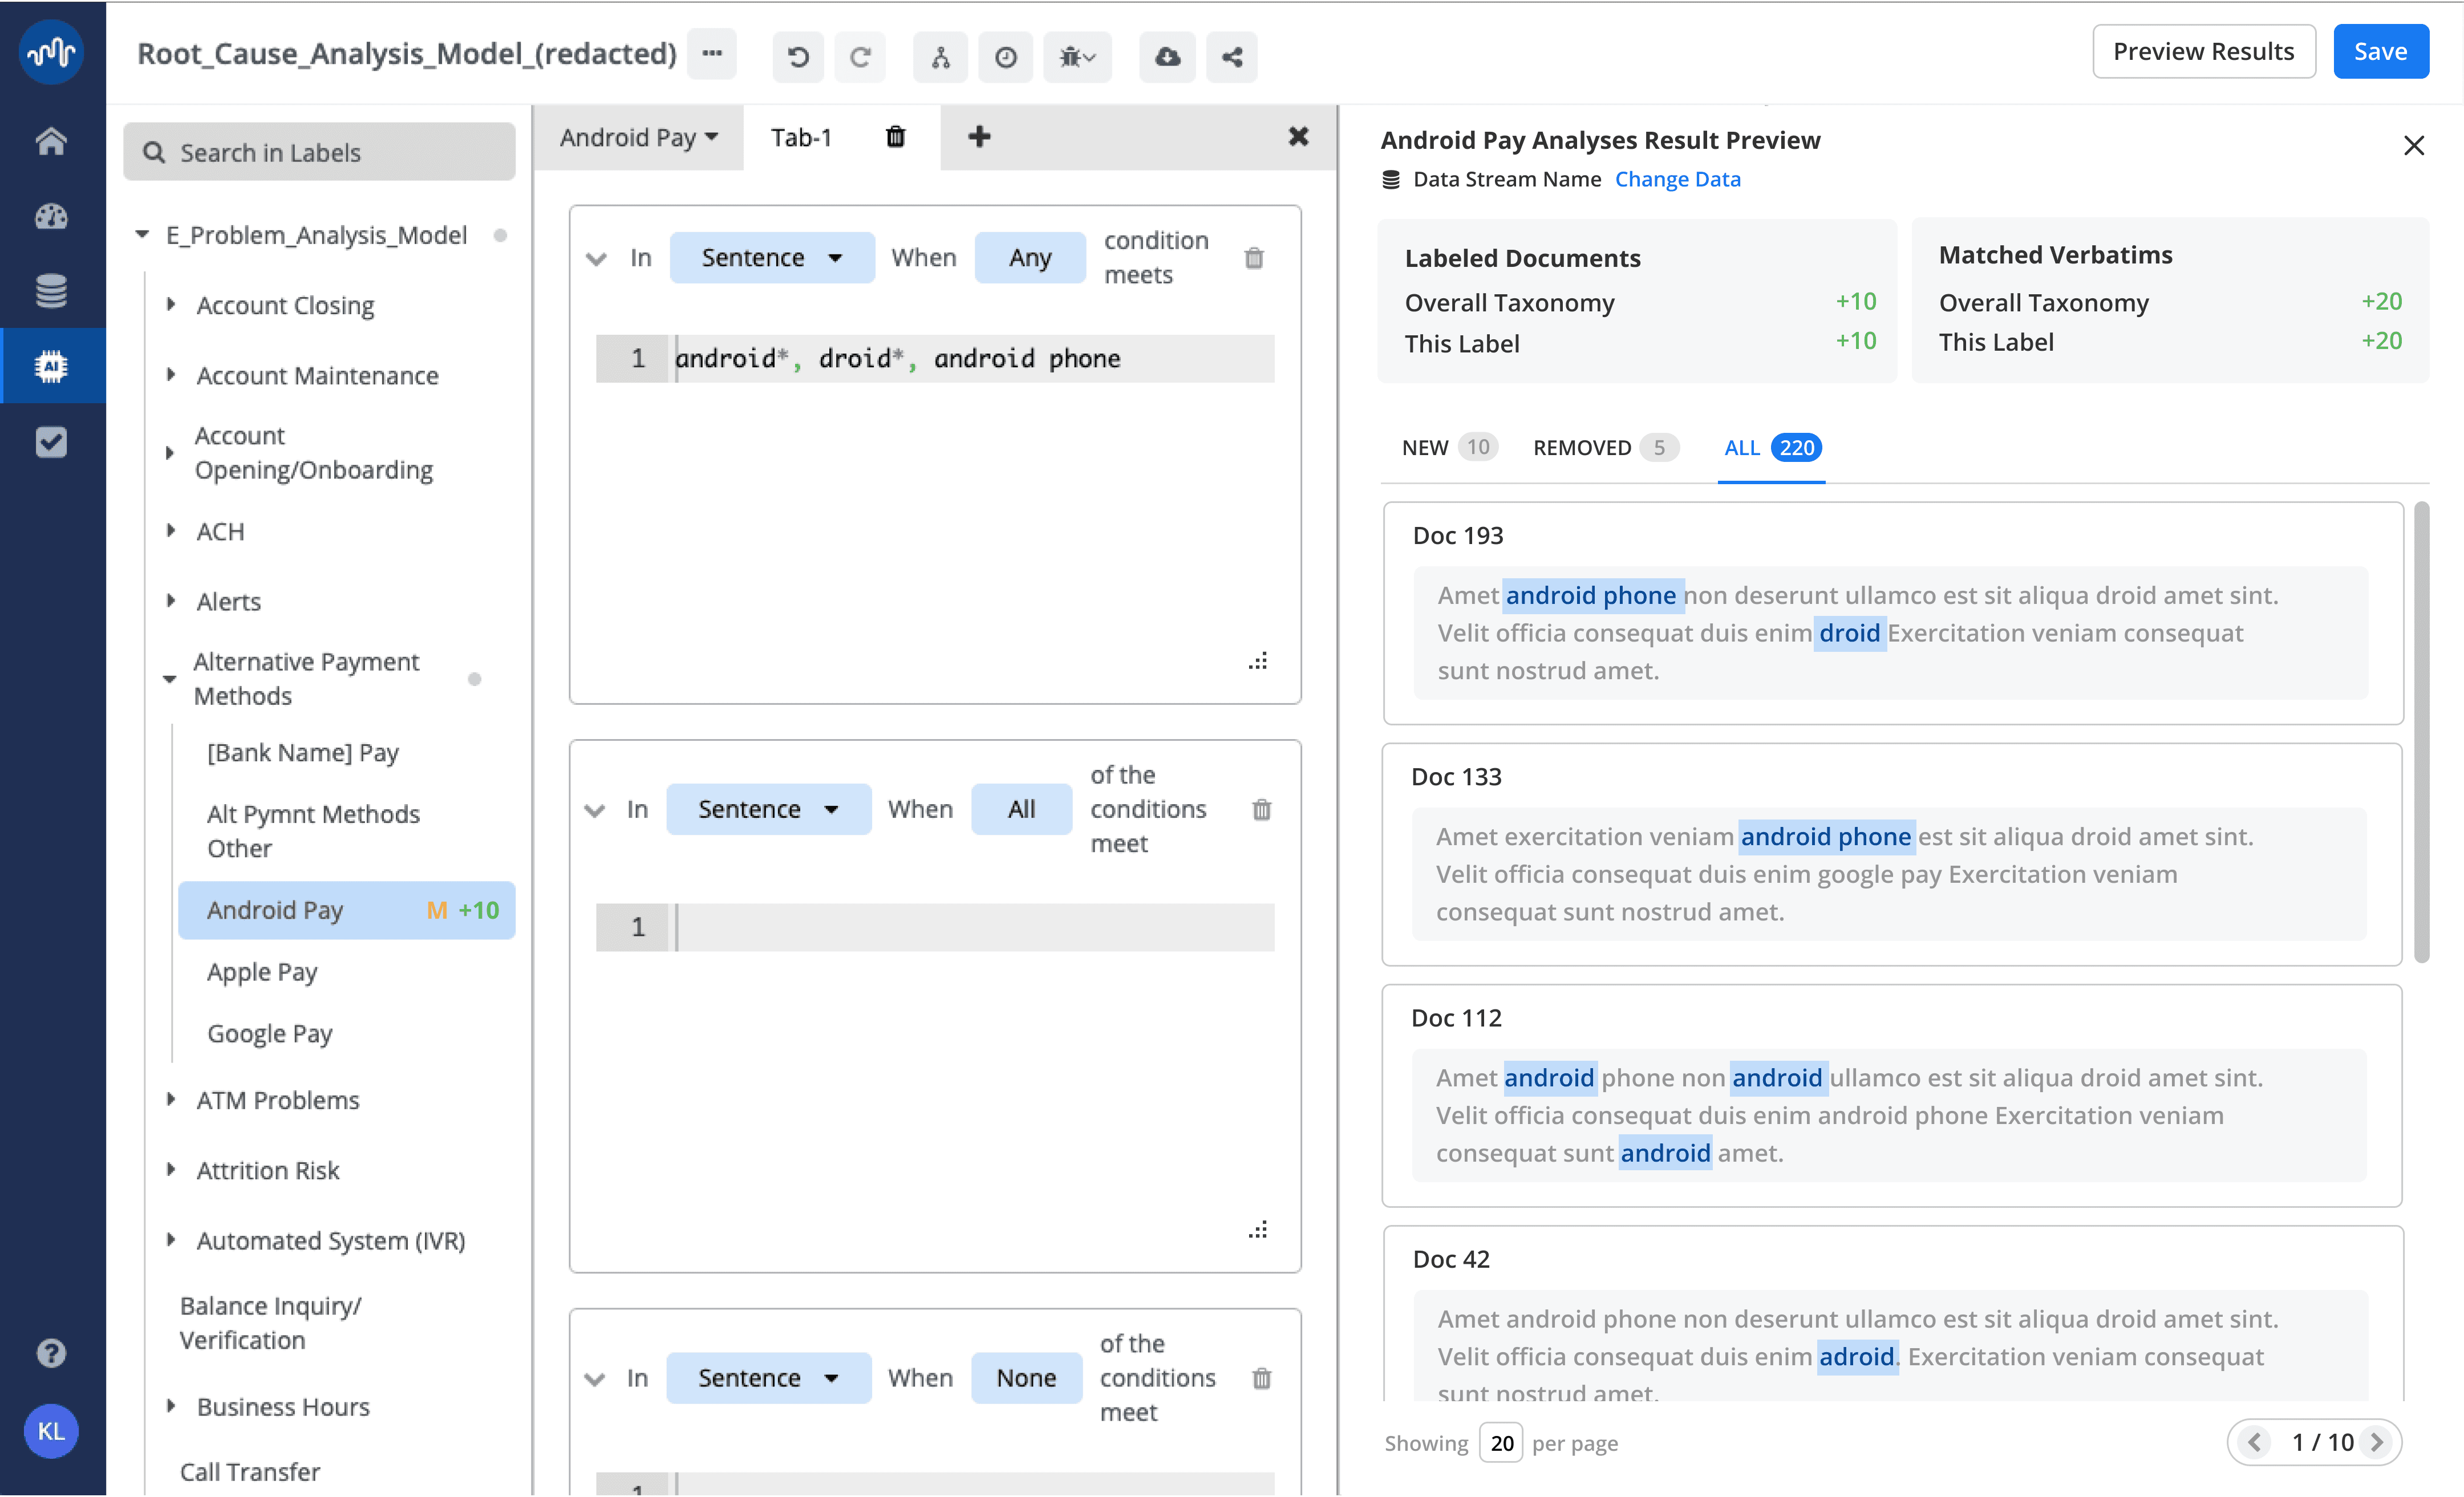Expand the ATM Problems tree item
2464x1497 pixels.
tap(171, 1100)
